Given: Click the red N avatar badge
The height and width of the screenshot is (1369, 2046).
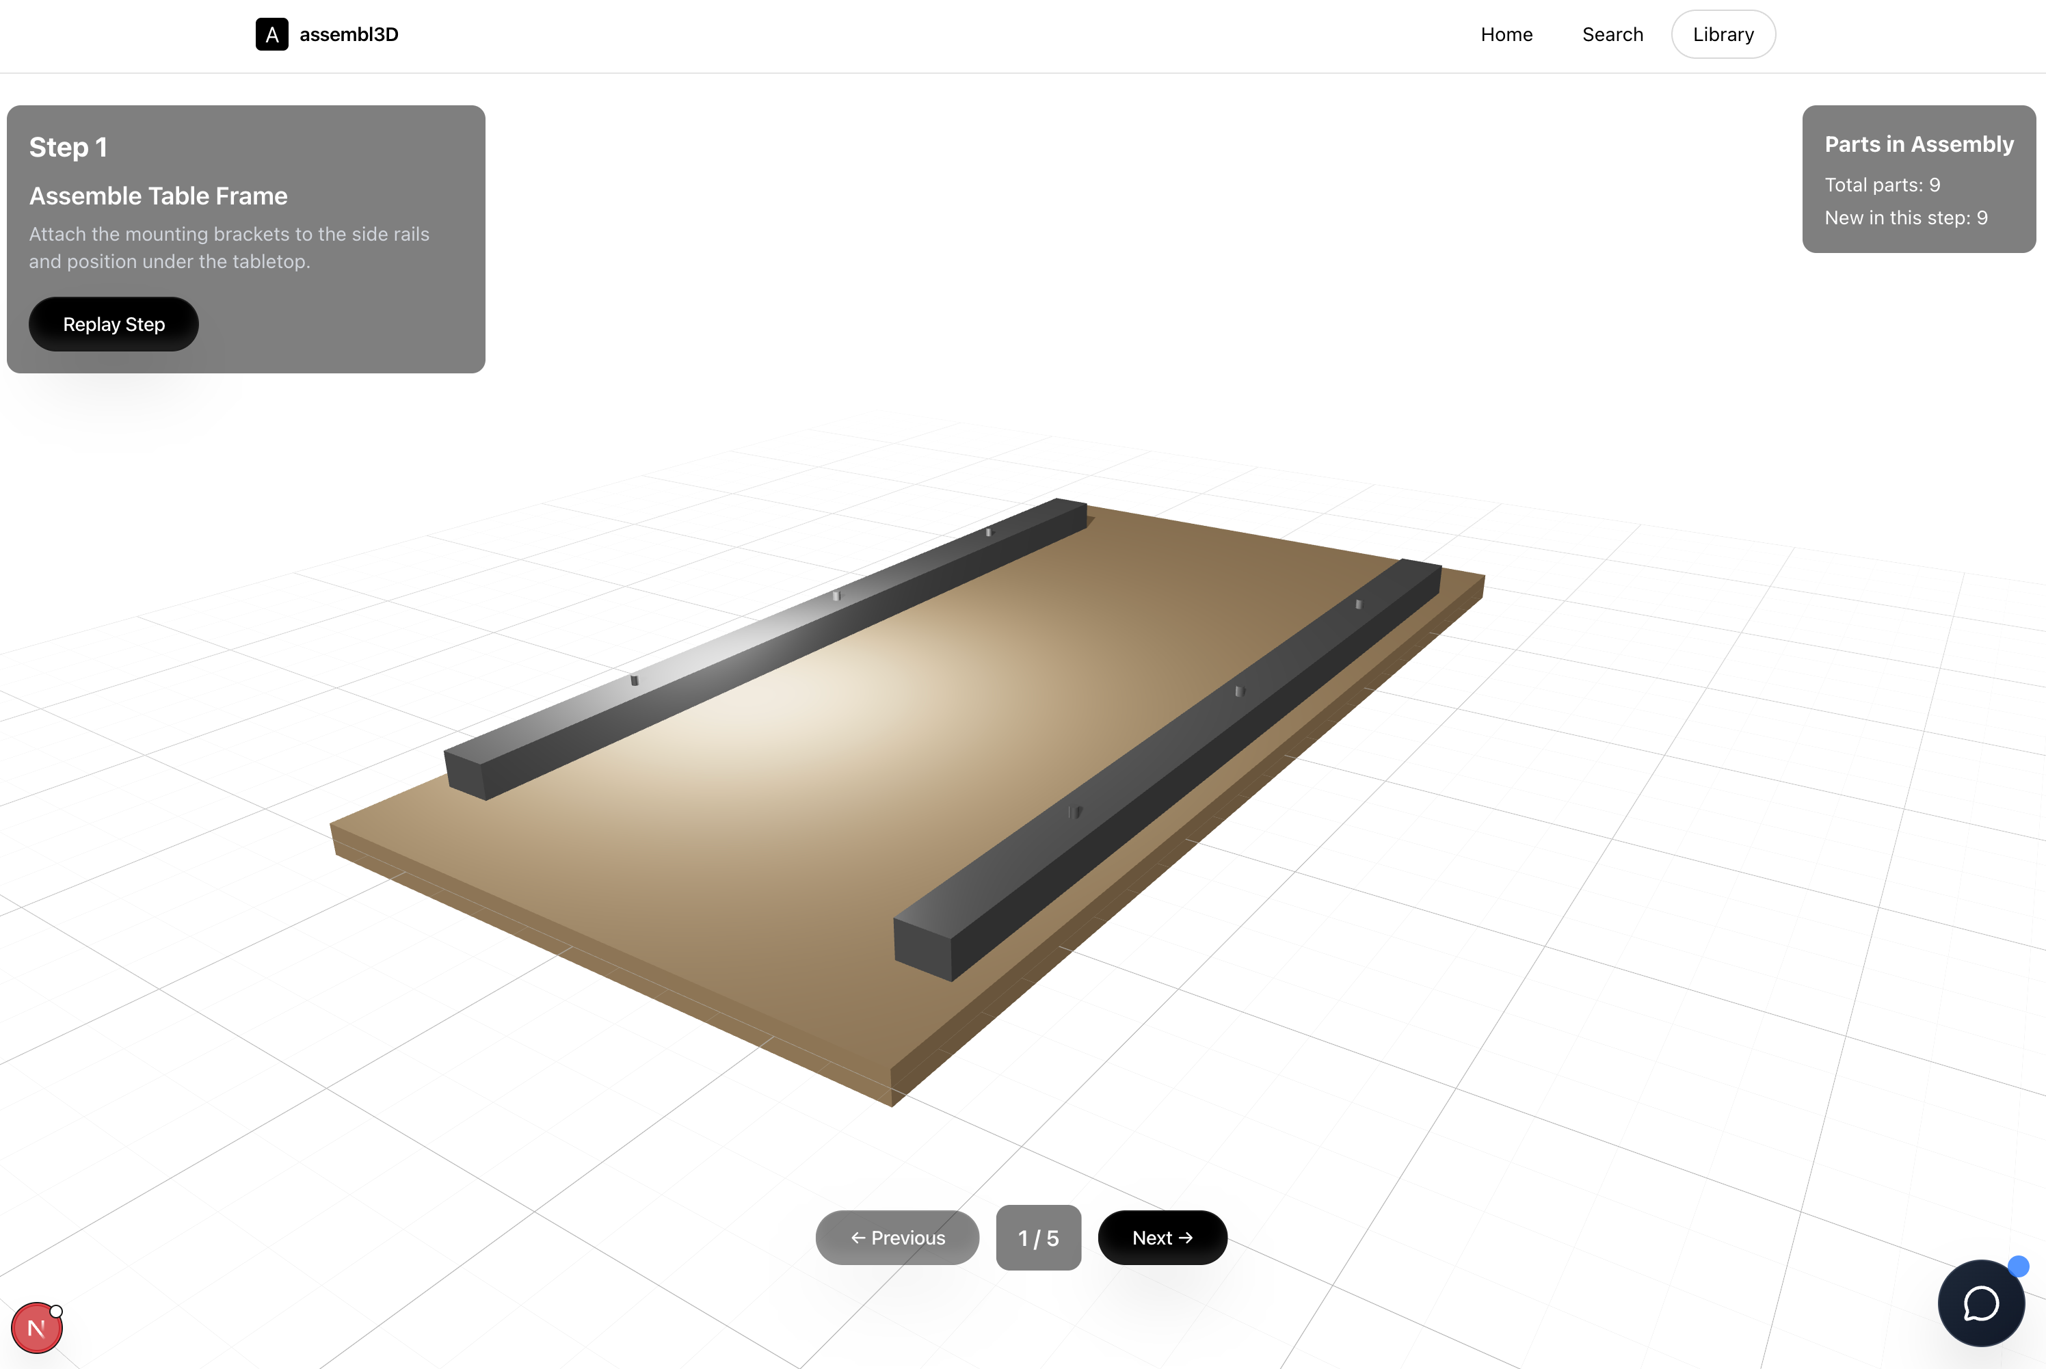Looking at the screenshot, I should point(37,1328).
